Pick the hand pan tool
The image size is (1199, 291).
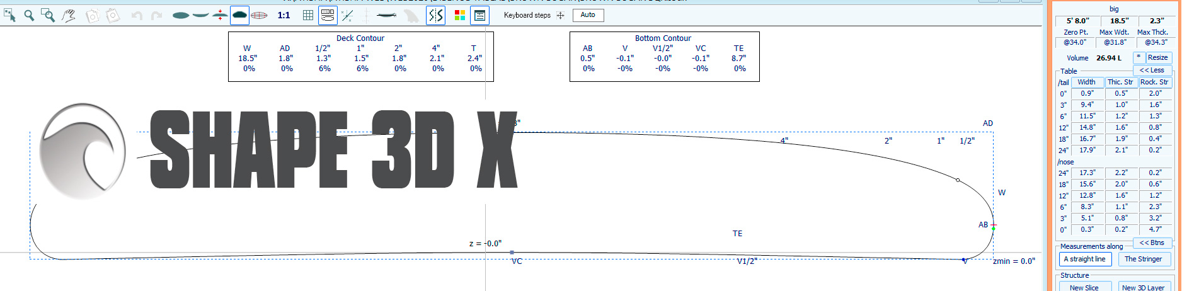(x=69, y=15)
